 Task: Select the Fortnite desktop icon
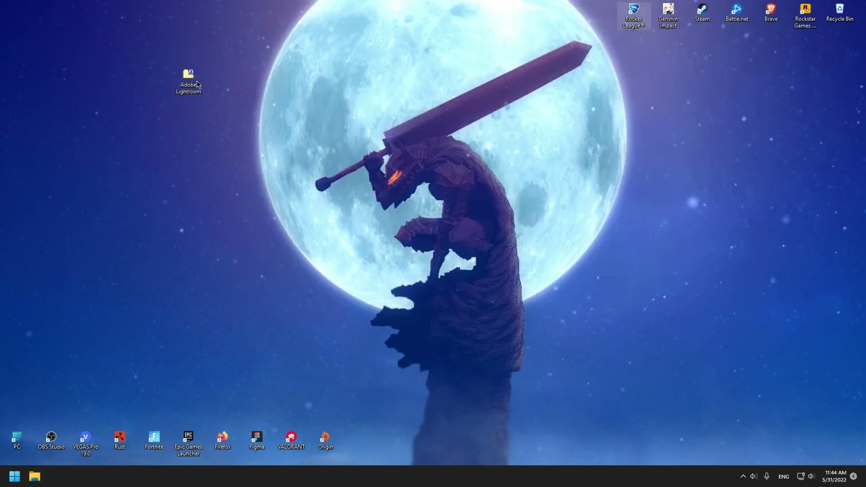point(154,440)
